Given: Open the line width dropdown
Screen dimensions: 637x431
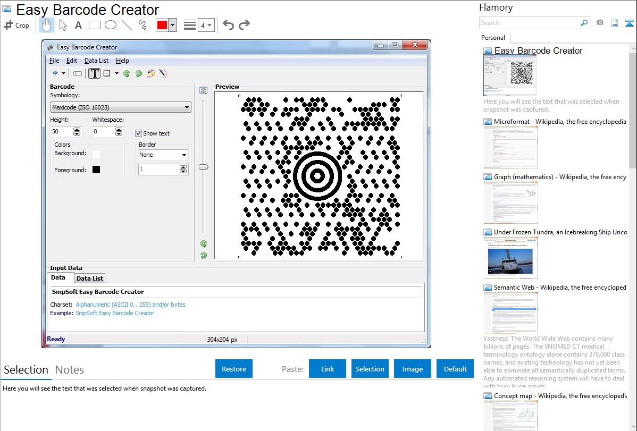Looking at the screenshot, I should (x=206, y=25).
